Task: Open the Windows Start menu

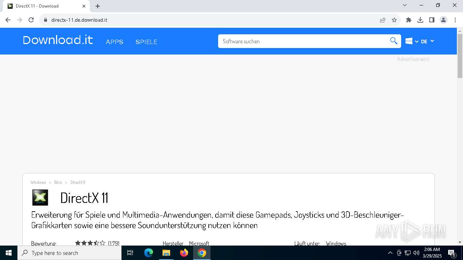Action: pos(9,253)
